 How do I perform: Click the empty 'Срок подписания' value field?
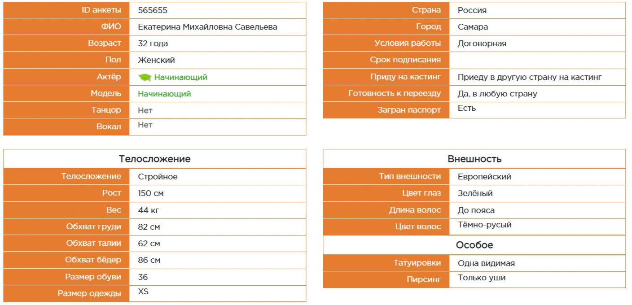click(537, 60)
